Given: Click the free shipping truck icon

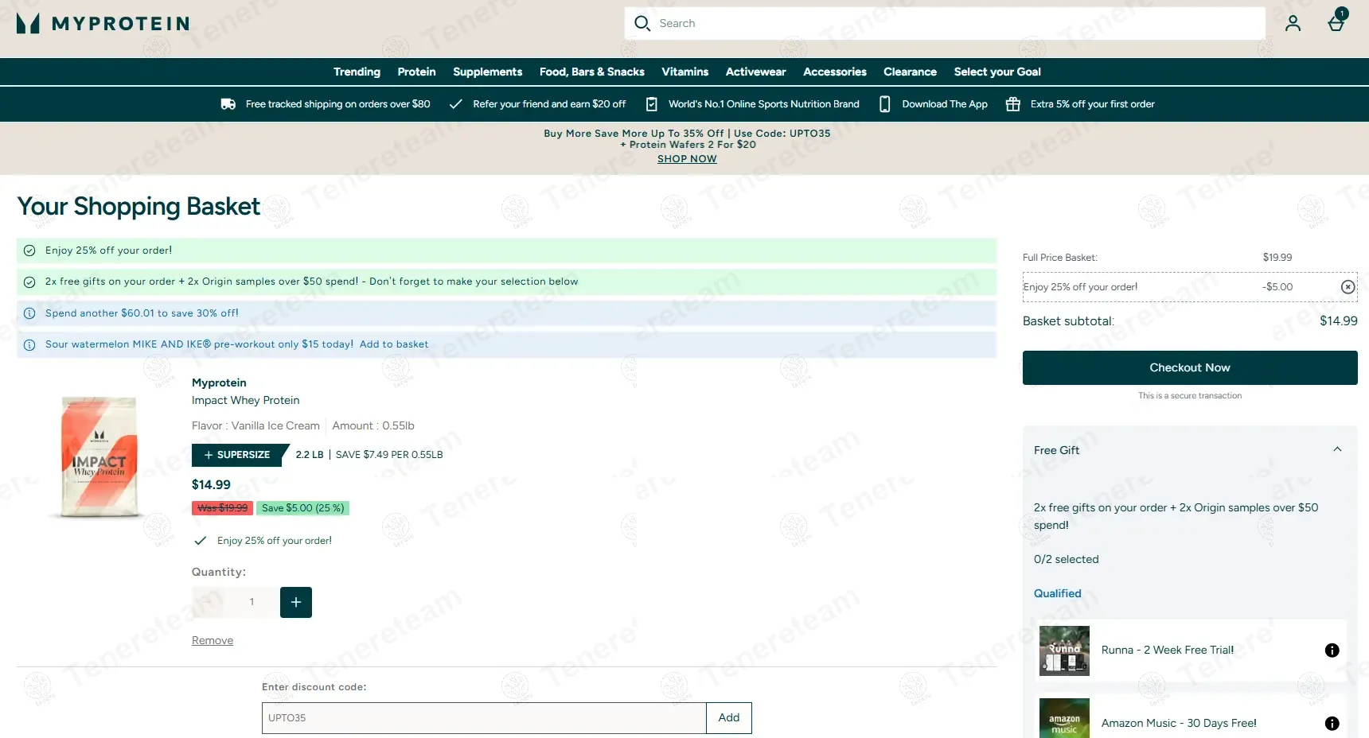Looking at the screenshot, I should tap(228, 104).
